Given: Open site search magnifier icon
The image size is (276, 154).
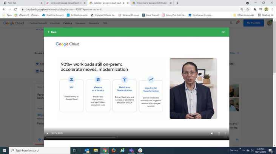Looking at the screenshot, I should (231, 23).
